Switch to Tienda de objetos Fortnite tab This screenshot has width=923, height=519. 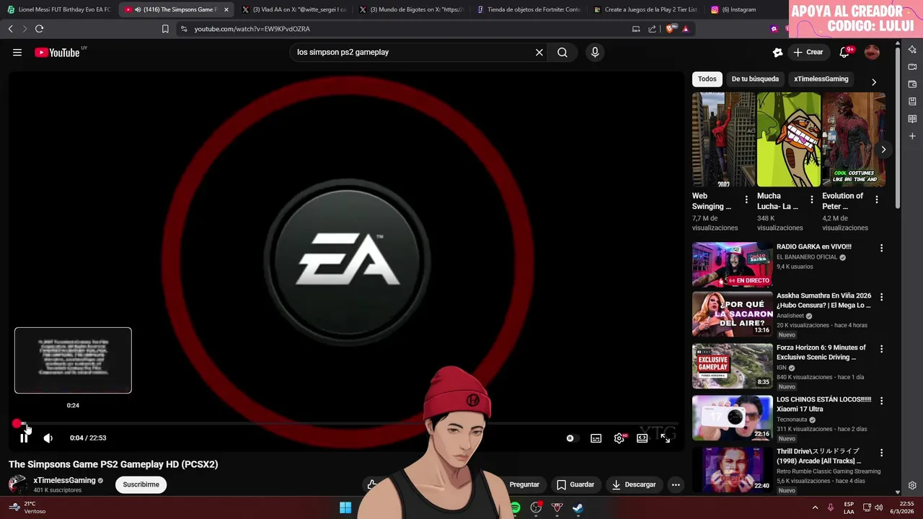(529, 9)
